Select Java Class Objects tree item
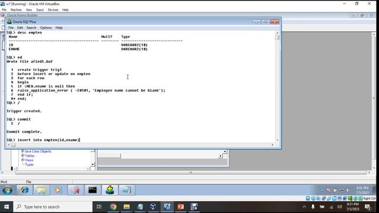Screen dimensions: 379x213 coord(38,151)
